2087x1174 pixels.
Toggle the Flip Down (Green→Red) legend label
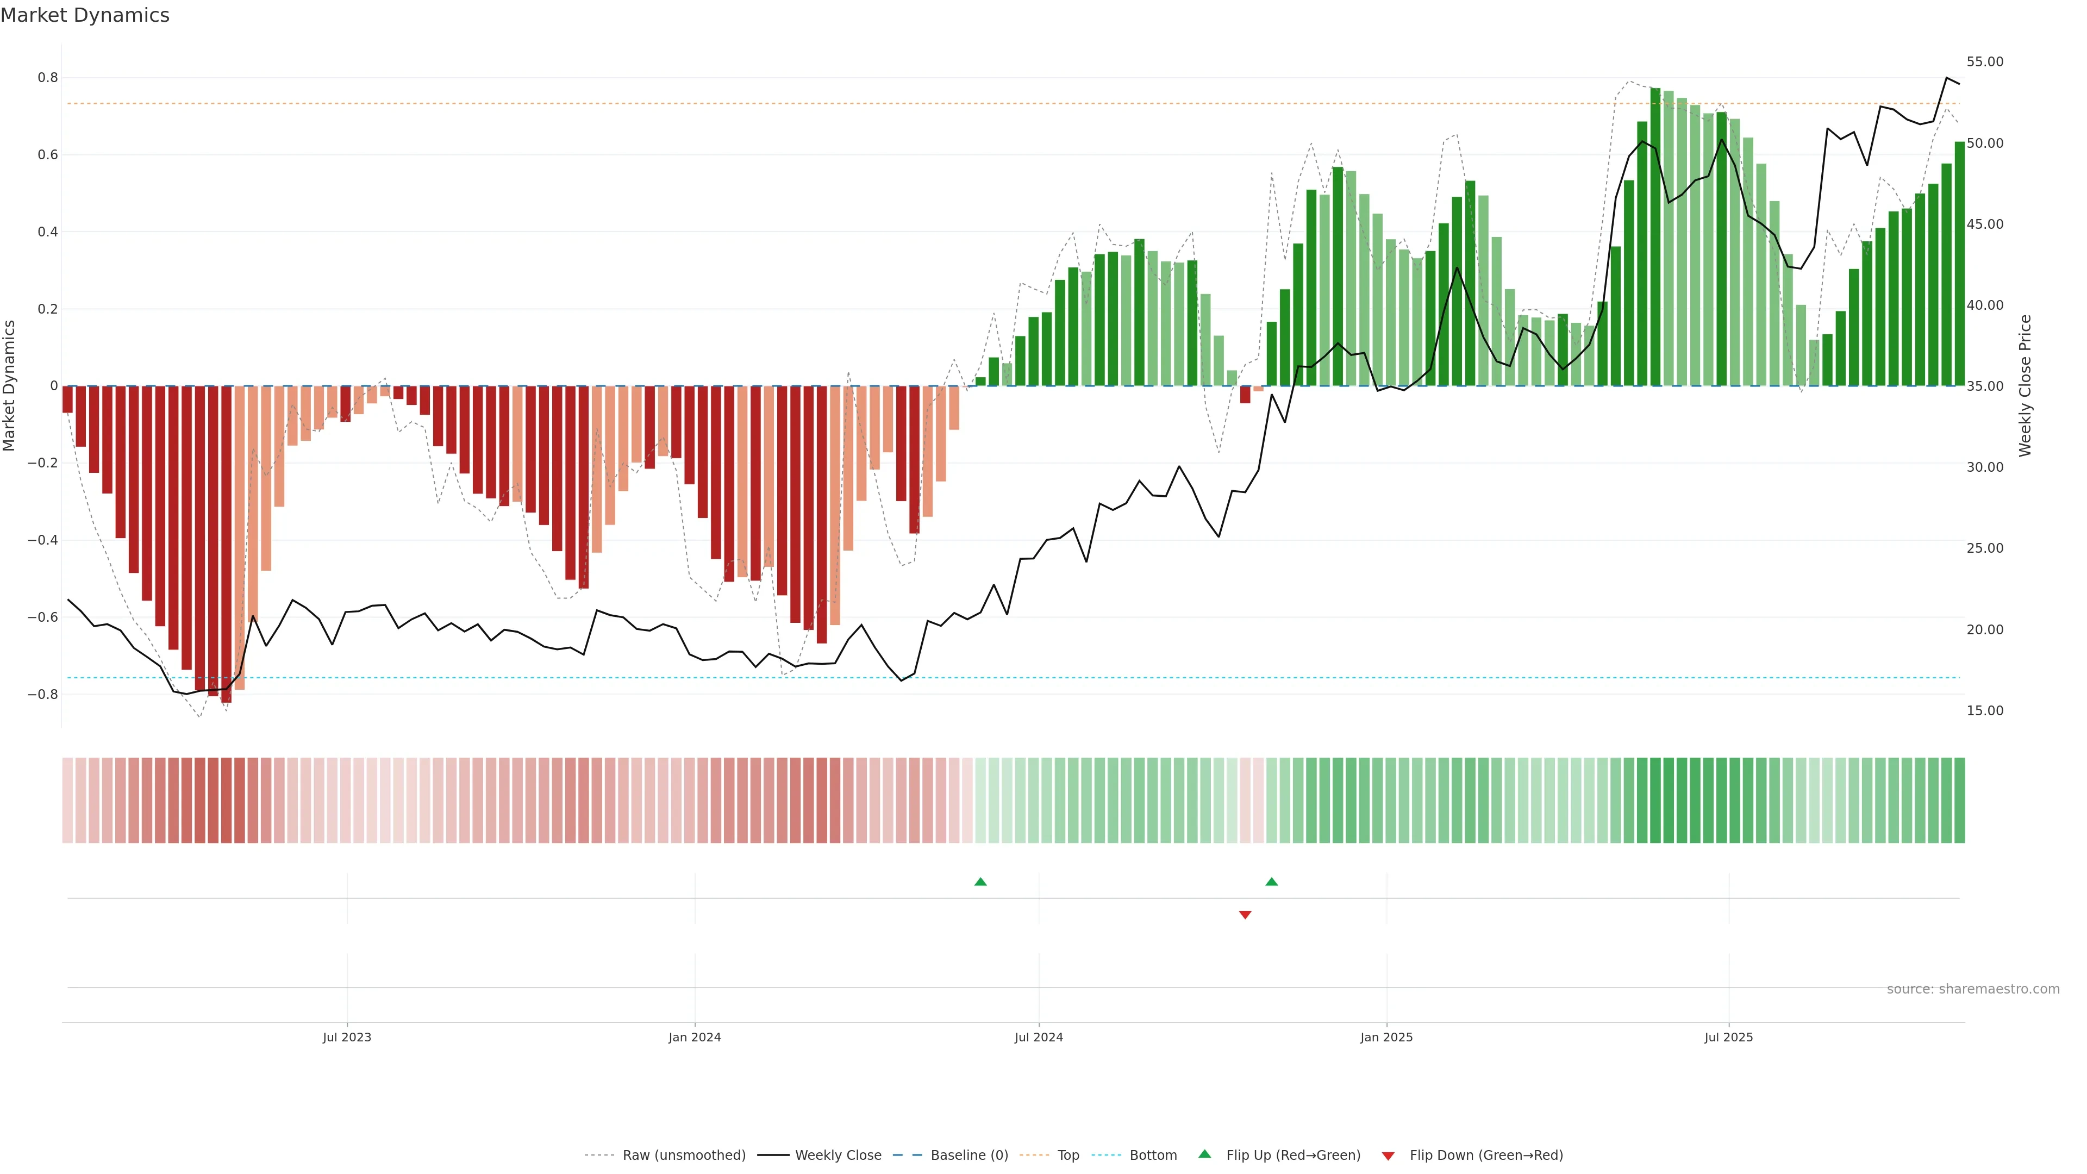(1486, 1156)
